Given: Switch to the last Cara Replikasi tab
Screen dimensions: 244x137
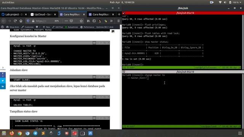Looking at the screenshot, I should click(x=101, y=14).
